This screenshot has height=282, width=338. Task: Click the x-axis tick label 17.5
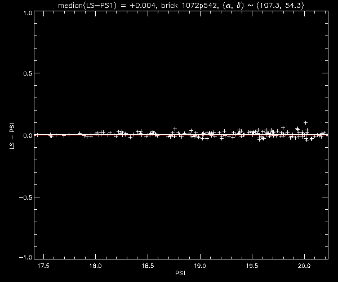pyautogui.click(x=43, y=266)
